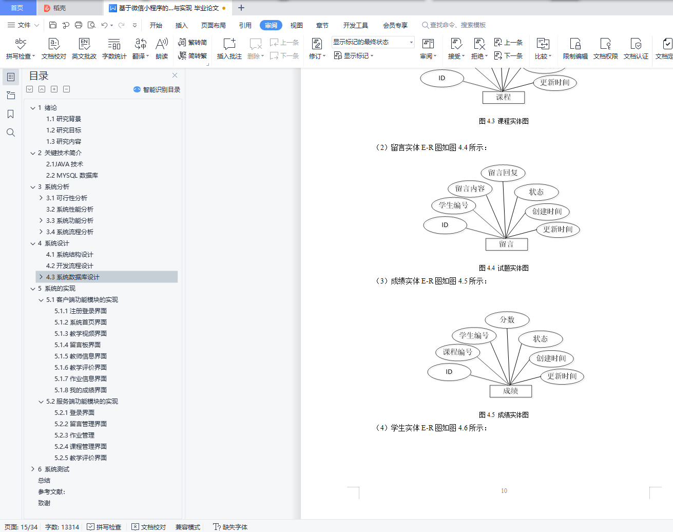Open restrict editing (限制编辑)

(575, 49)
